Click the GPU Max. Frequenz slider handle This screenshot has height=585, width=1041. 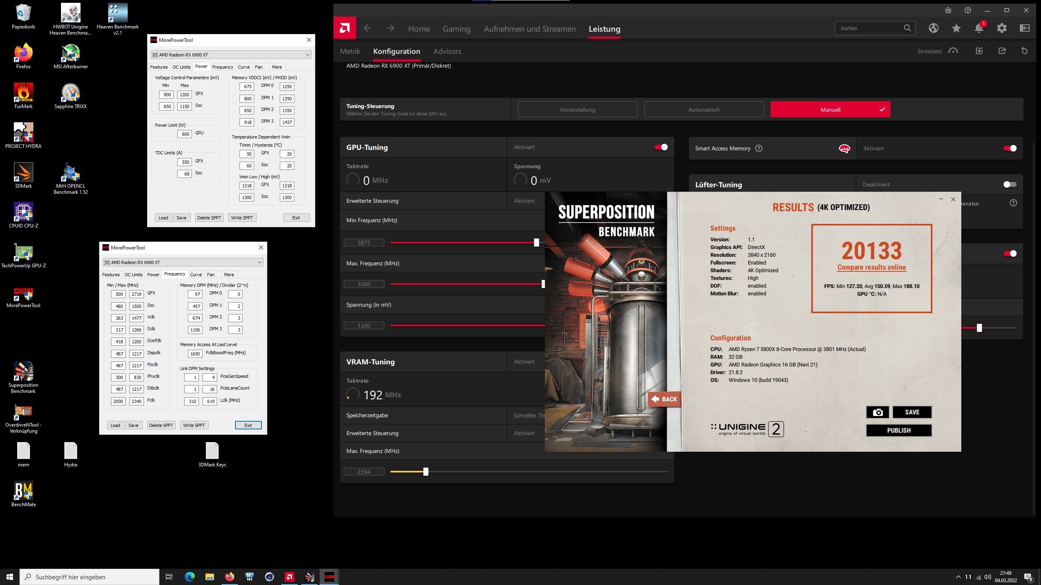(543, 284)
